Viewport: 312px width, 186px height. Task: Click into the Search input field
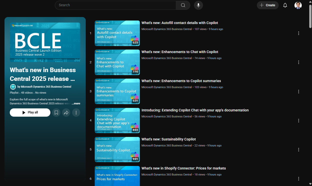pyautogui.click(x=115, y=5)
